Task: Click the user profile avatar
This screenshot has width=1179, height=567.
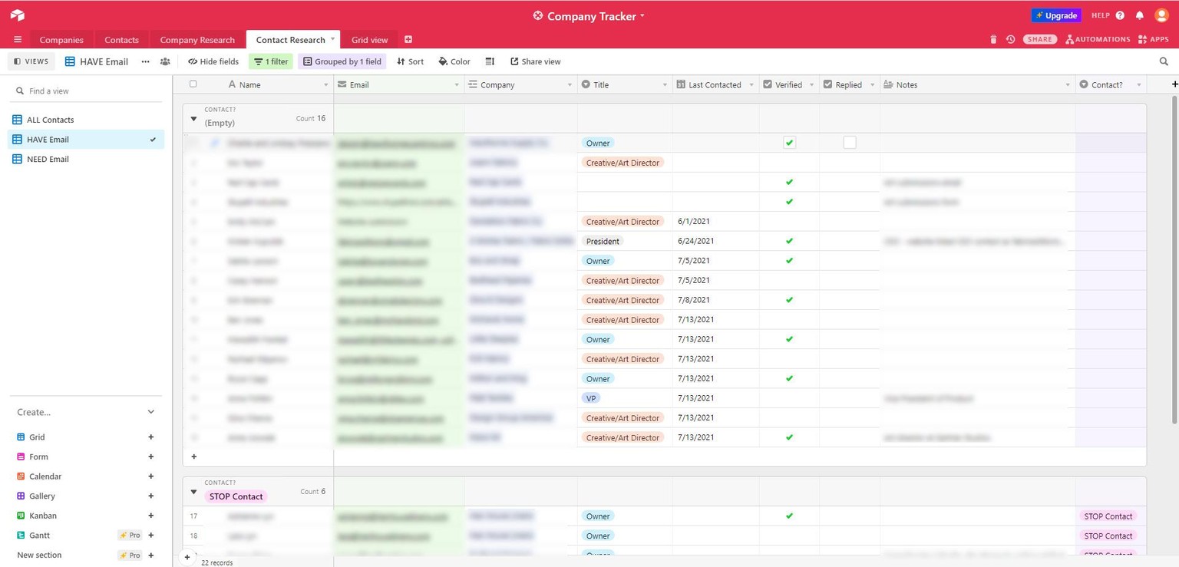Action: click(x=1161, y=15)
